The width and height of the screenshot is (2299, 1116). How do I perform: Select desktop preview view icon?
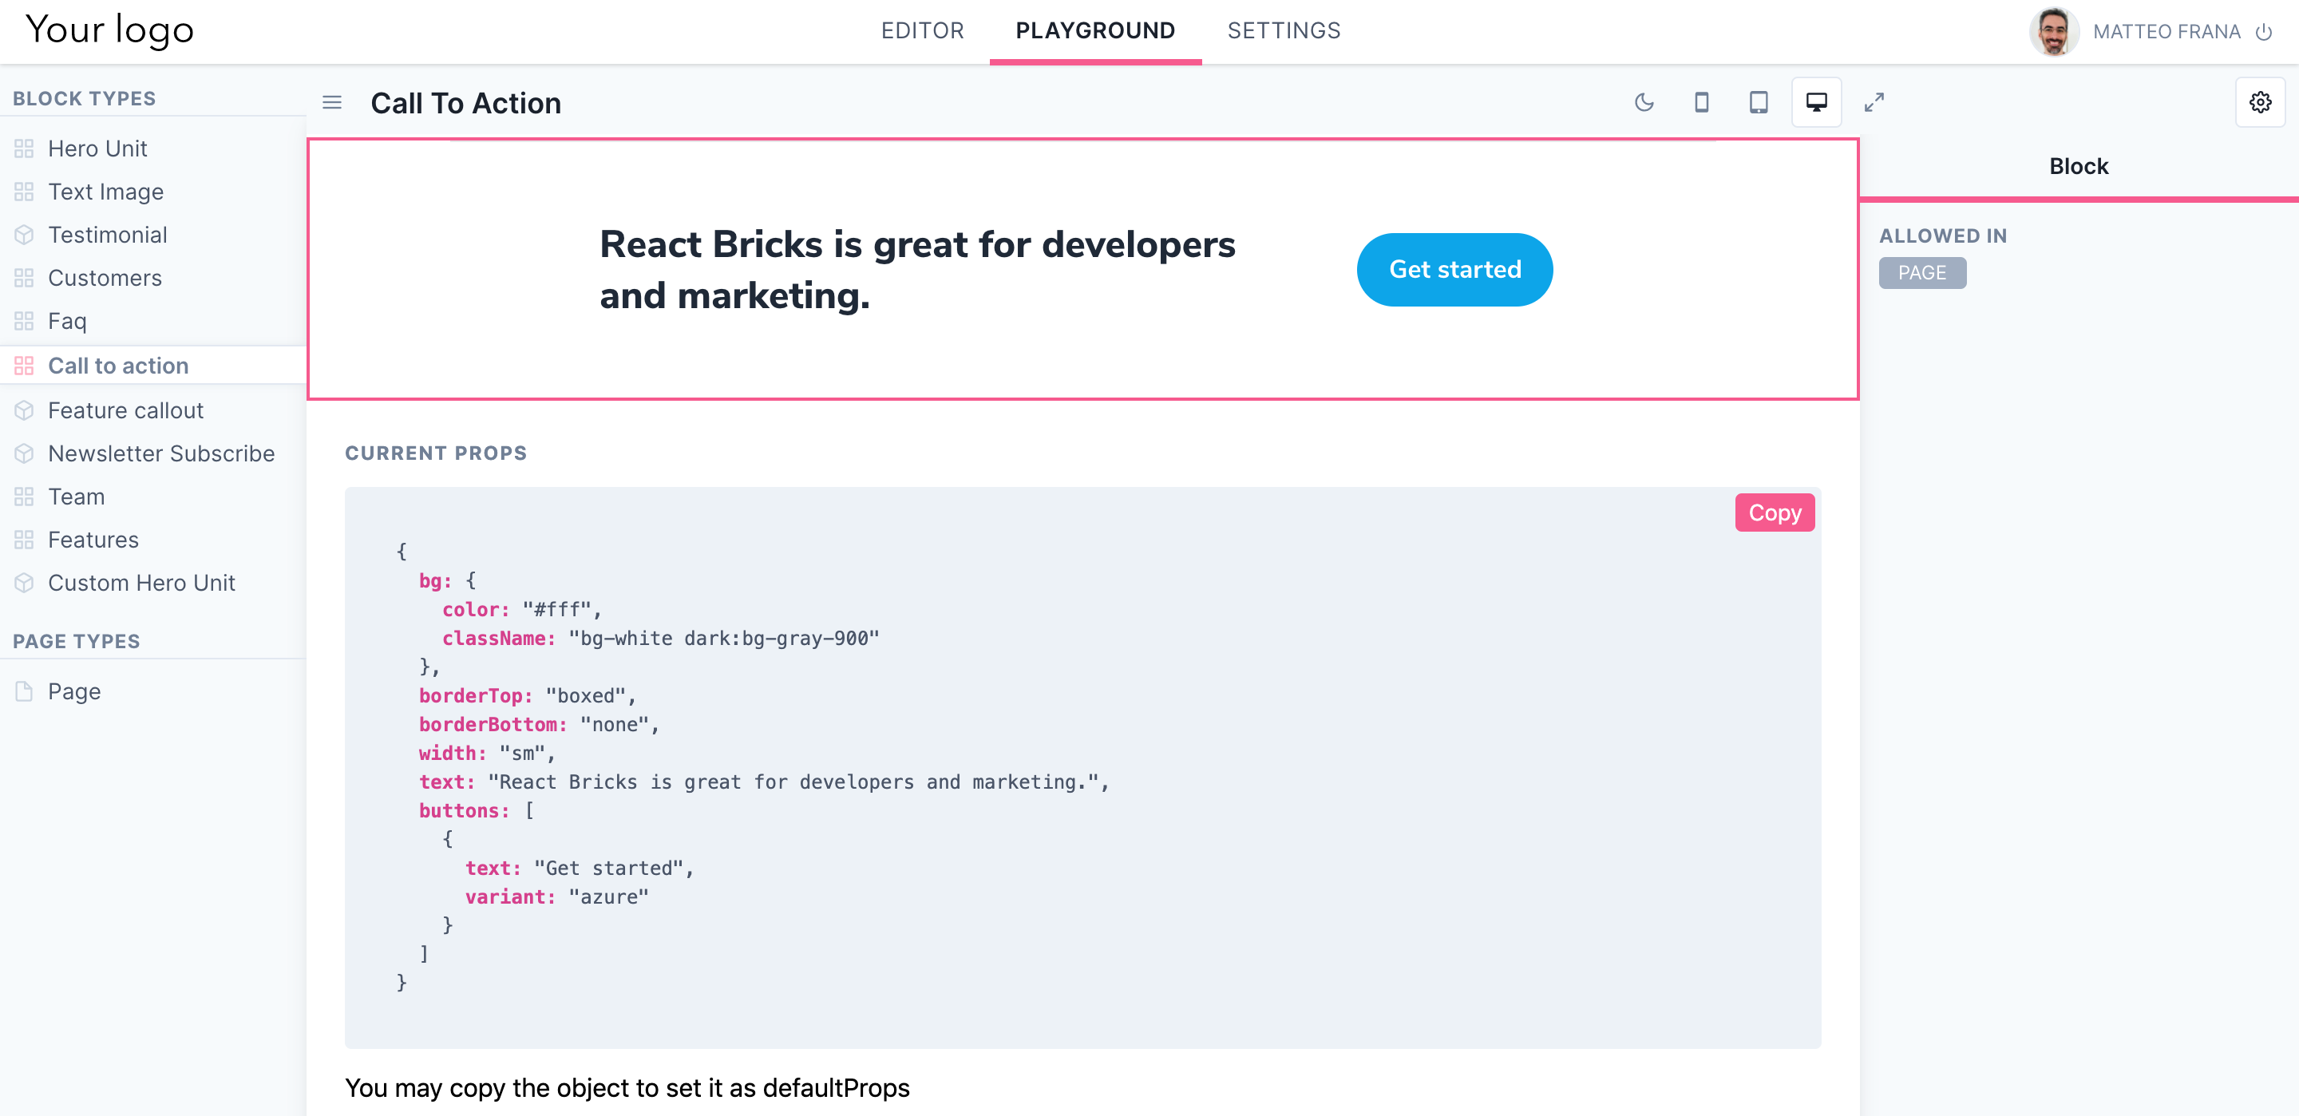(1816, 103)
